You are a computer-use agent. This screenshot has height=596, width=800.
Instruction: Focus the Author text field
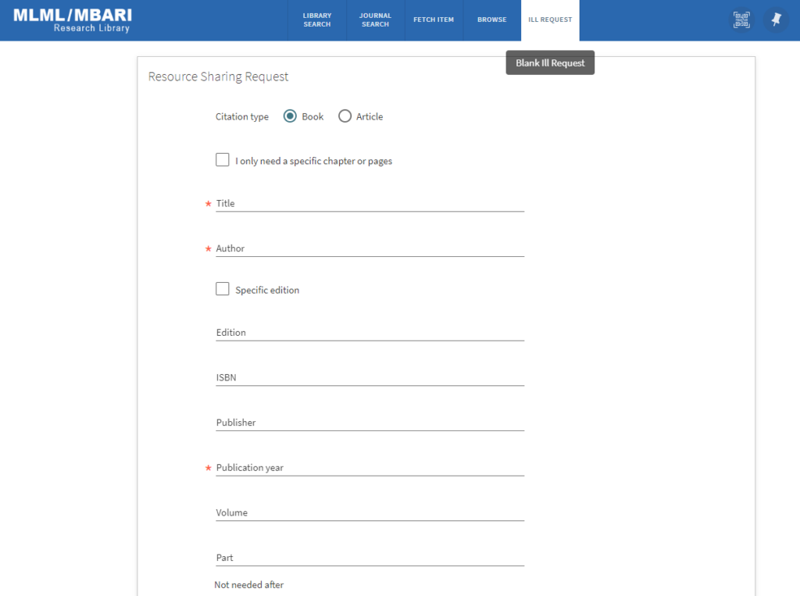pos(370,248)
